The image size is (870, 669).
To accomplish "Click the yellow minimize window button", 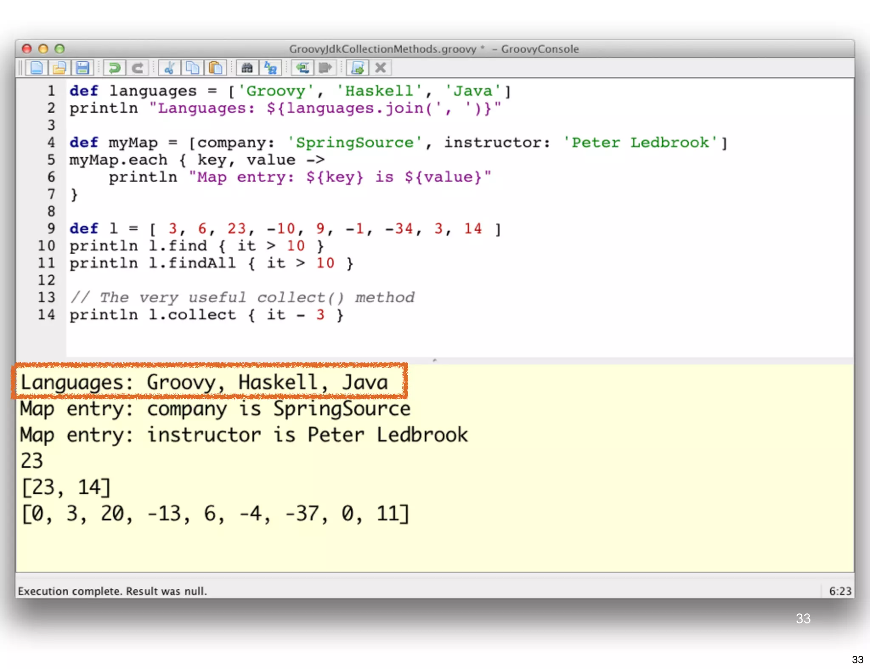I will (x=43, y=49).
